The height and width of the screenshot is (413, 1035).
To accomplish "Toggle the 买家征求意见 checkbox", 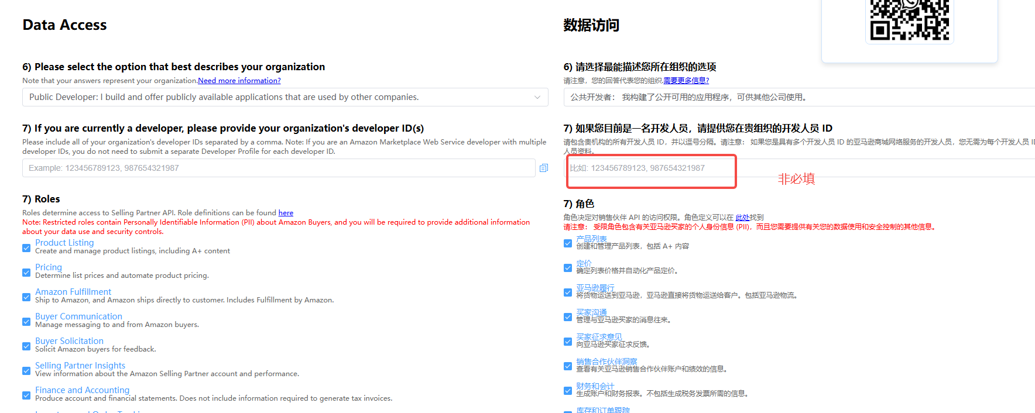I will point(568,342).
